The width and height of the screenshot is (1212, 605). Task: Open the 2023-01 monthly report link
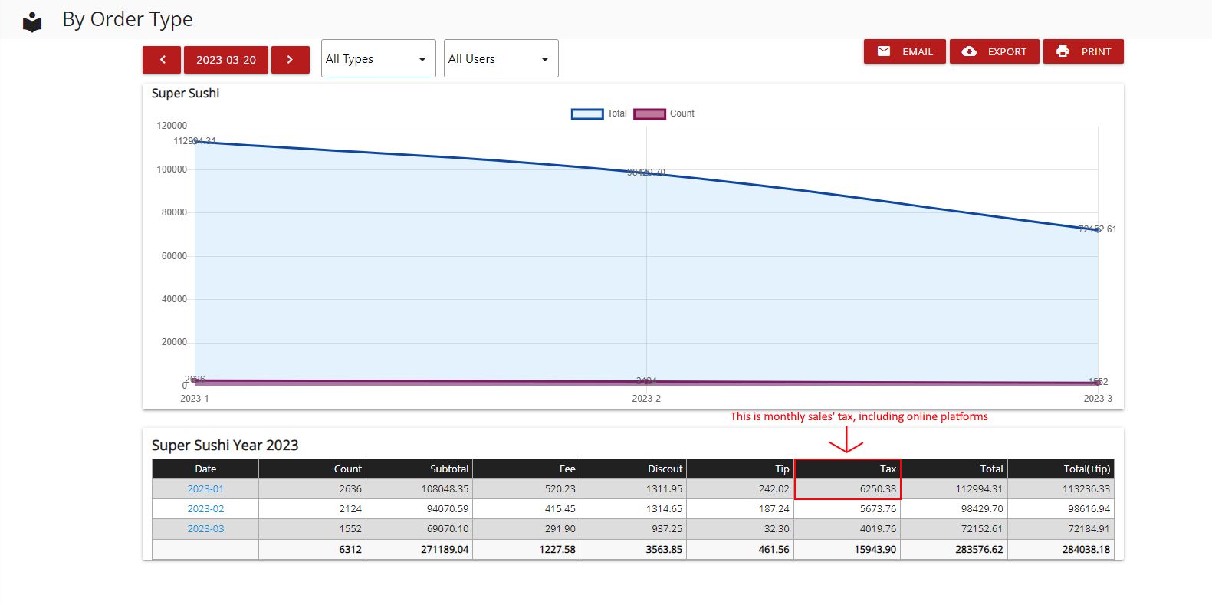(205, 489)
